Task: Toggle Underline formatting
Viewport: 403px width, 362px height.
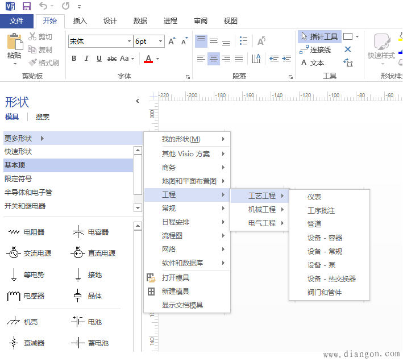Action: tap(99, 59)
